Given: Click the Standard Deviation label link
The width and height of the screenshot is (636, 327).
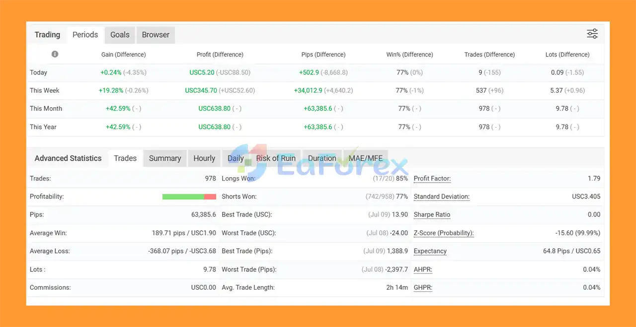Looking at the screenshot, I should [442, 196].
